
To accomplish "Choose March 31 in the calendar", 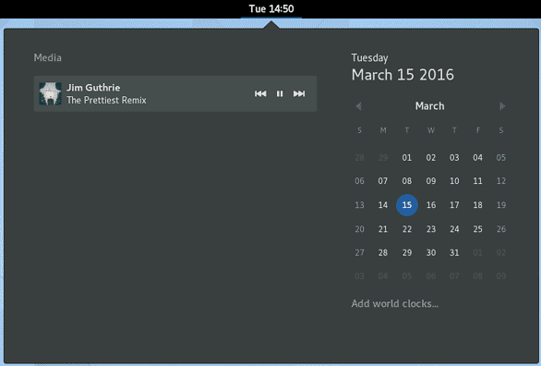I will click(x=454, y=252).
